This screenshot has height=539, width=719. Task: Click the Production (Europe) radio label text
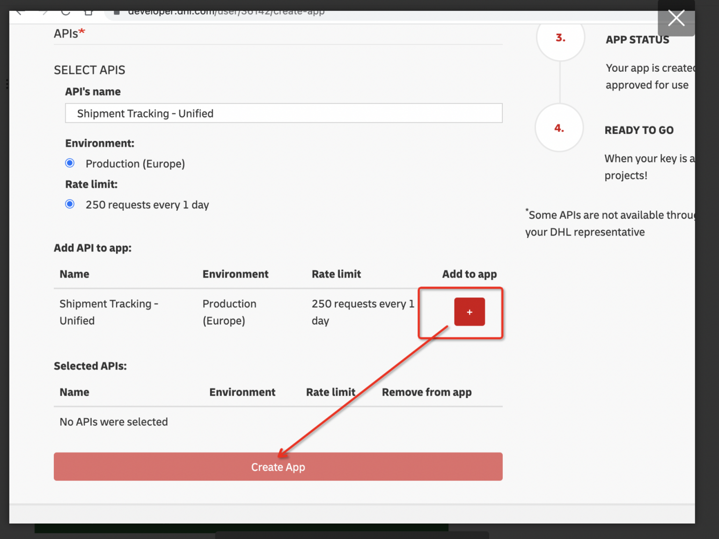(135, 164)
